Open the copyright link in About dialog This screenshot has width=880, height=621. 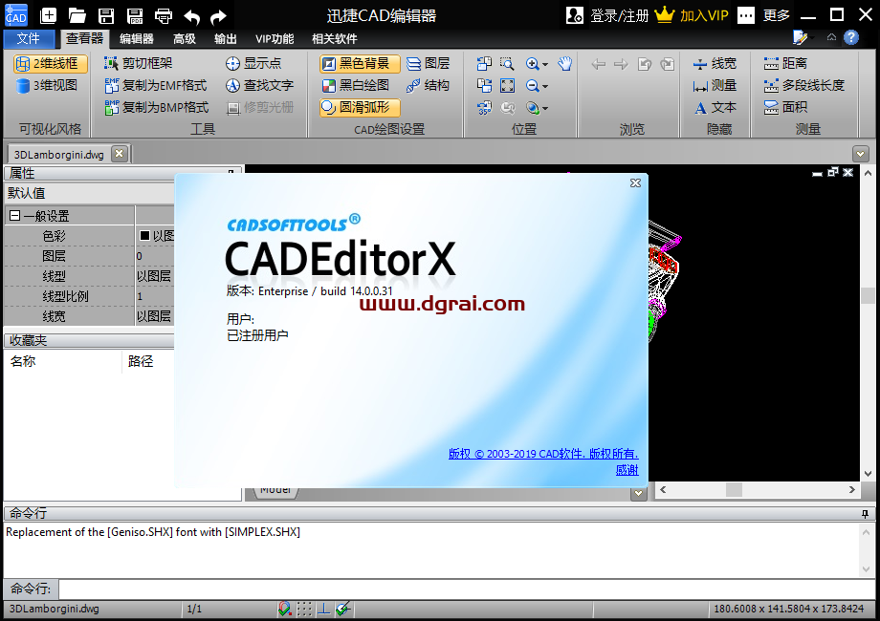pyautogui.click(x=543, y=454)
